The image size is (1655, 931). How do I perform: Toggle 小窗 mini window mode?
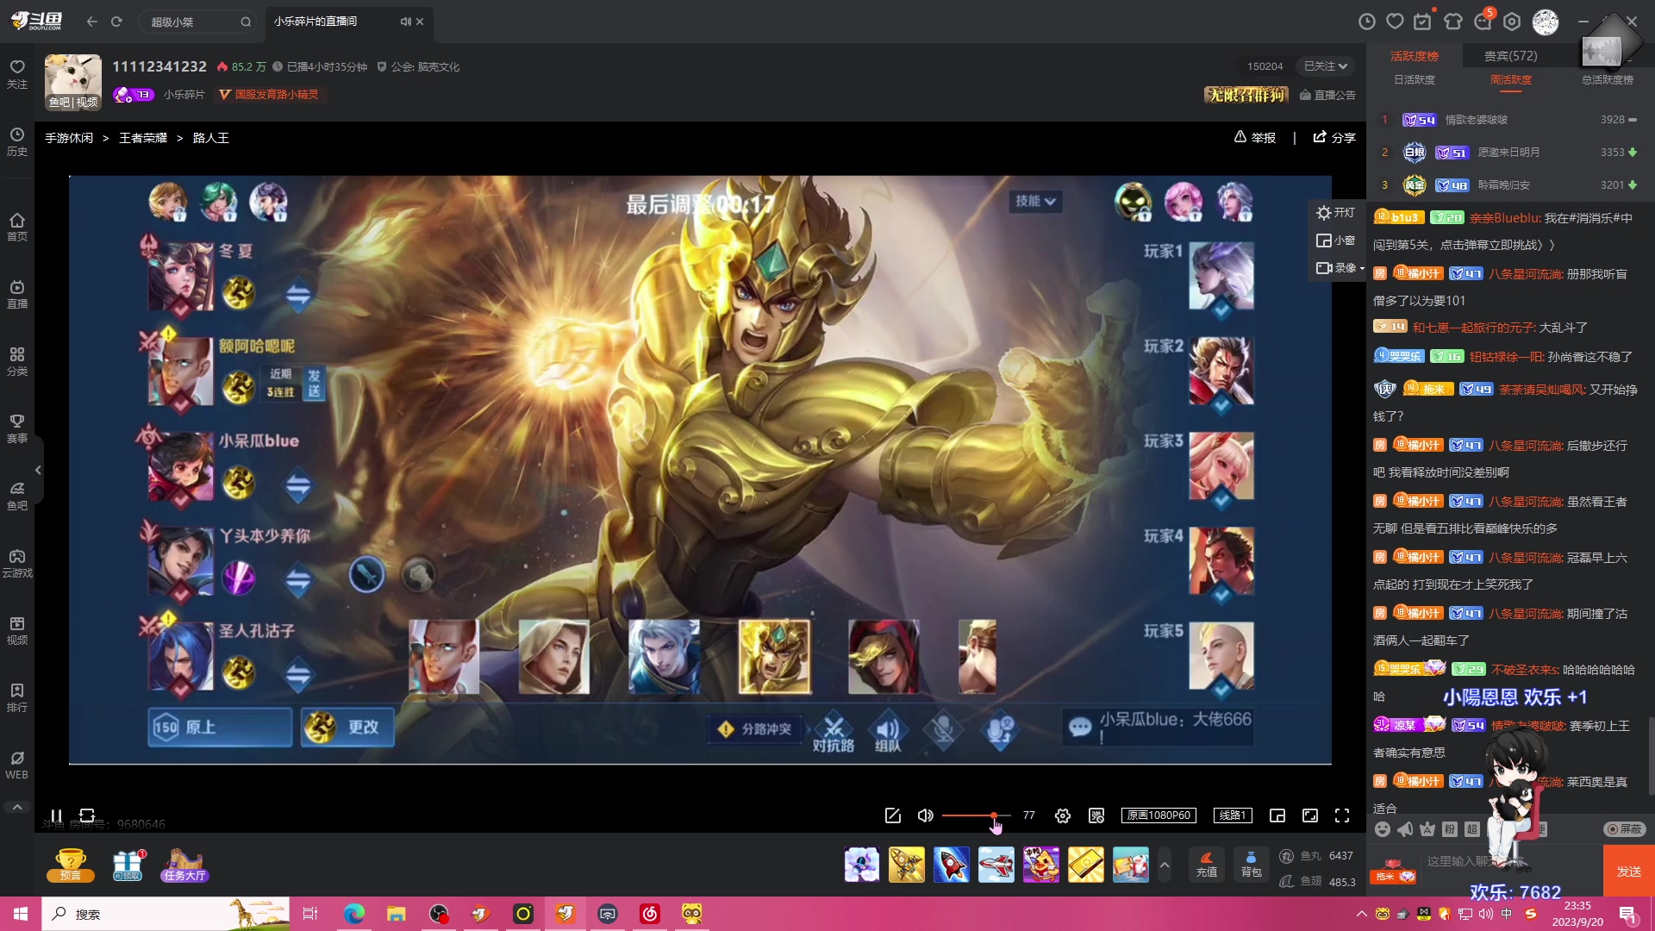1335,241
